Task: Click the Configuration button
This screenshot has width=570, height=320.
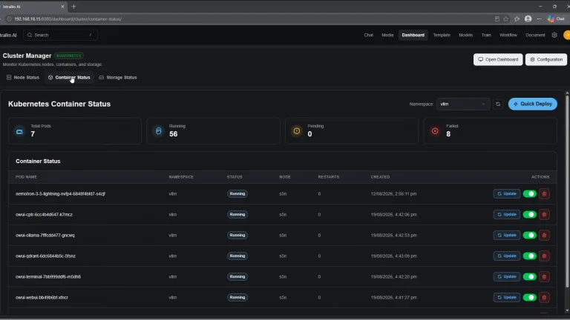Action: (x=546, y=59)
